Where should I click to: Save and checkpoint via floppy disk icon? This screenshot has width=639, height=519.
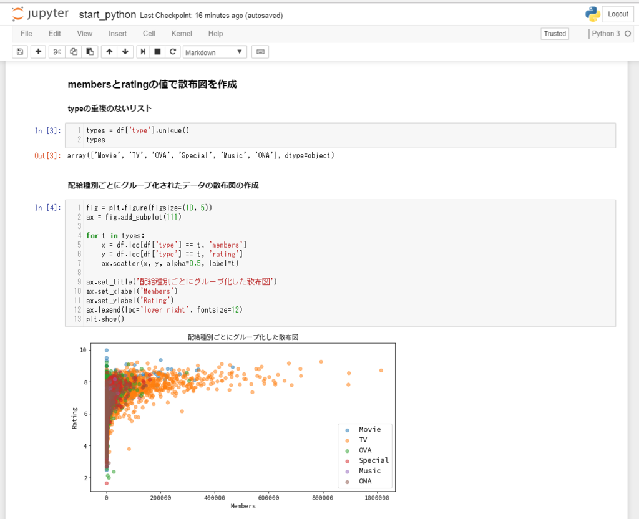[20, 52]
